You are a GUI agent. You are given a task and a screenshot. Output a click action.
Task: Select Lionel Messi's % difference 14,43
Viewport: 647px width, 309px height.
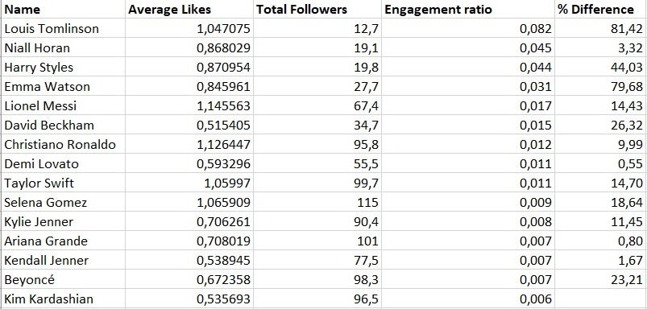600,106
